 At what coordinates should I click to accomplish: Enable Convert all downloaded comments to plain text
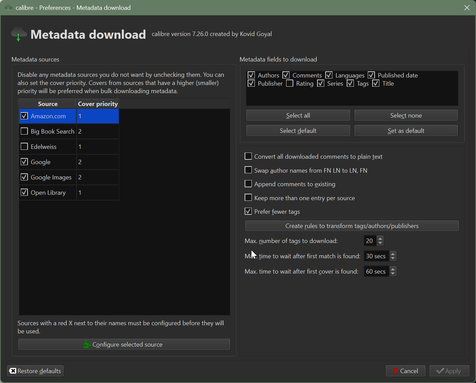[248, 156]
